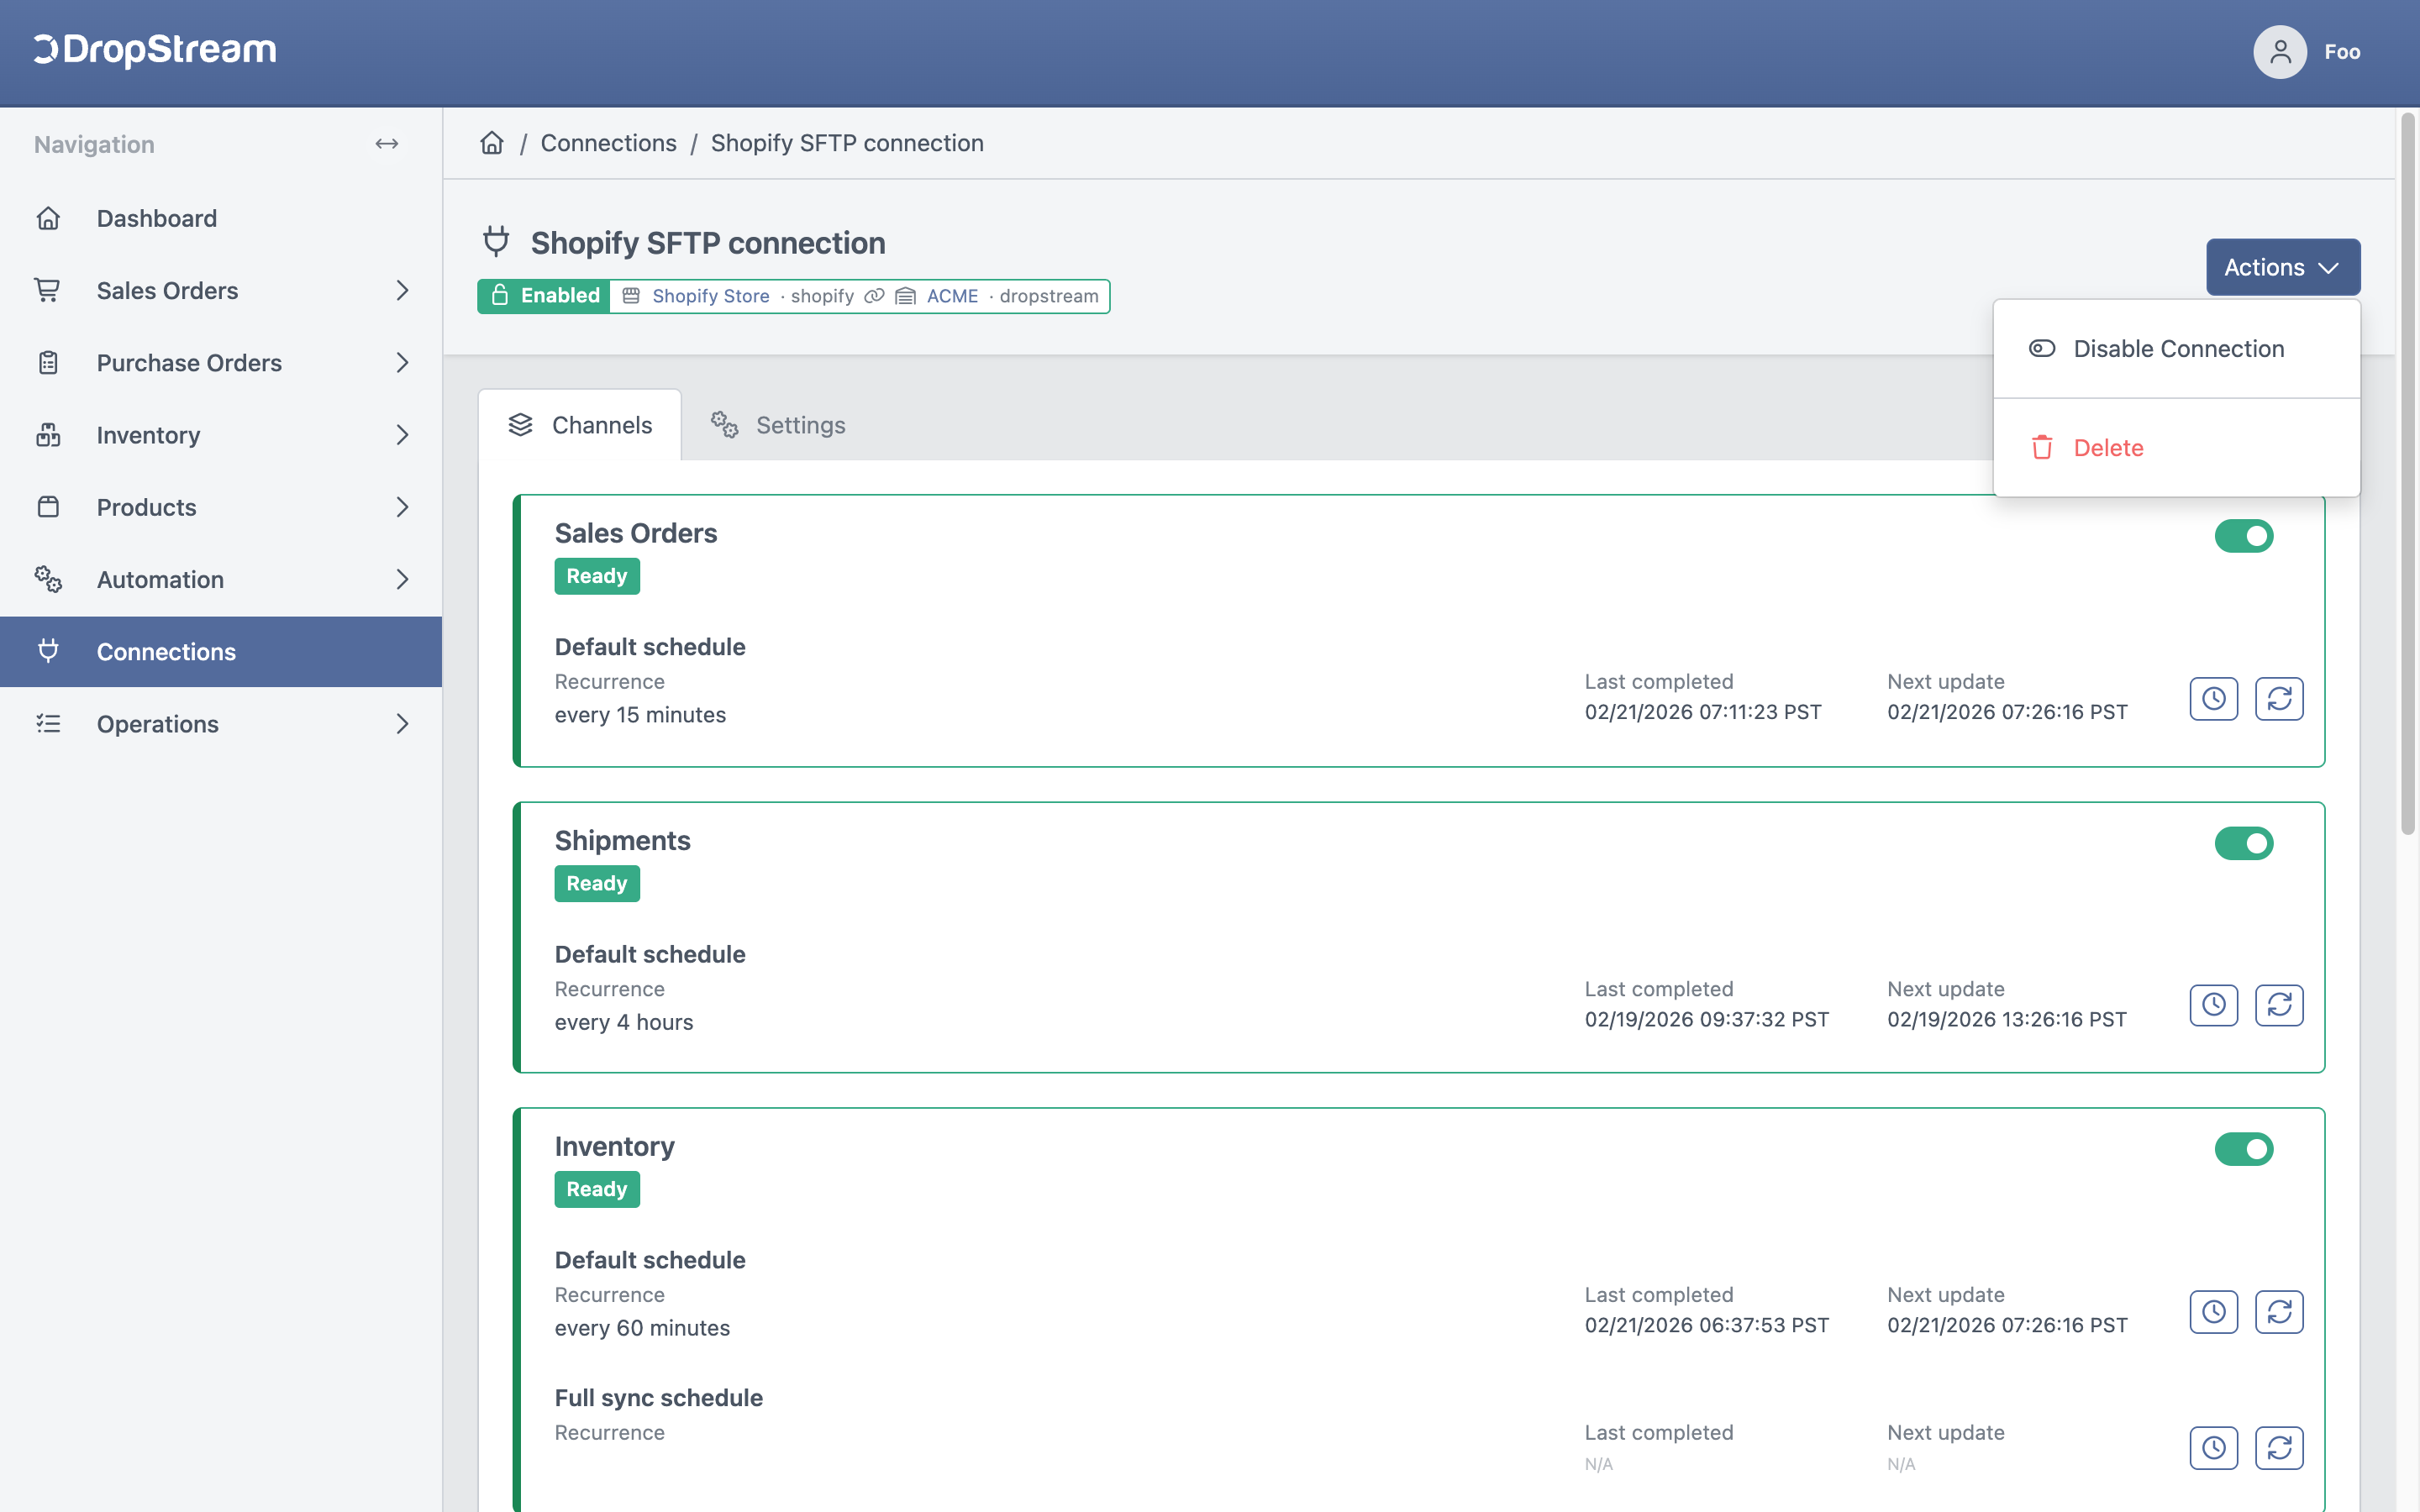Click the Dashboard house icon in sidebar

coord(48,218)
